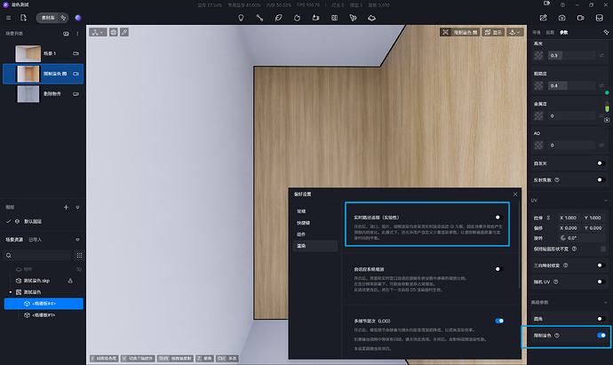Open the 显示 display button
The height and width of the screenshot is (365, 613).
[x=493, y=33]
